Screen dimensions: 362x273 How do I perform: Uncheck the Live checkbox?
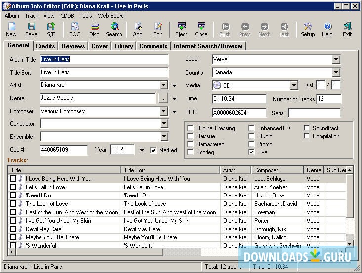252,152
